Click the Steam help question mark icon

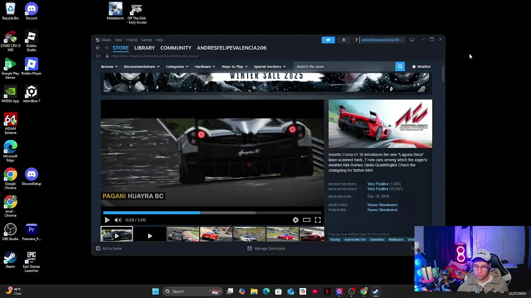coord(356,40)
